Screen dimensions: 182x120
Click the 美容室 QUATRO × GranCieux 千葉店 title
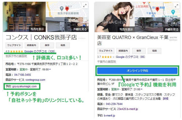133,40
